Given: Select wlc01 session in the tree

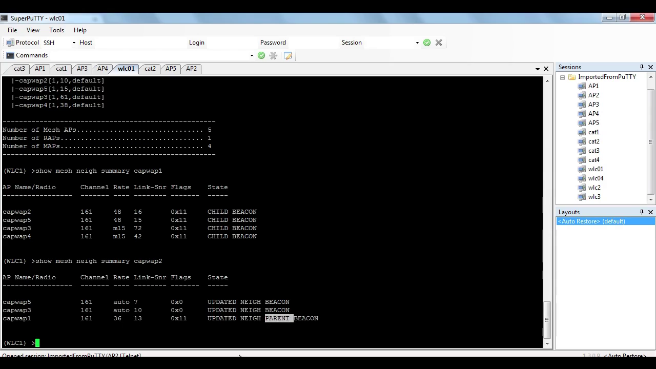Looking at the screenshot, I should tap(596, 169).
